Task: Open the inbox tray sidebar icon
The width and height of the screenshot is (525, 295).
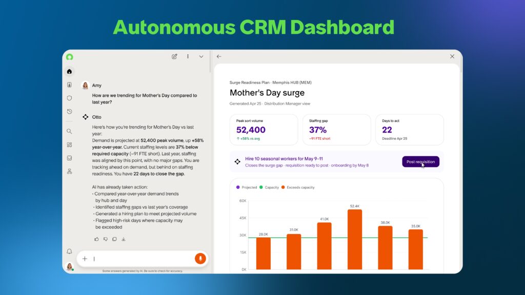Action: coord(69,158)
